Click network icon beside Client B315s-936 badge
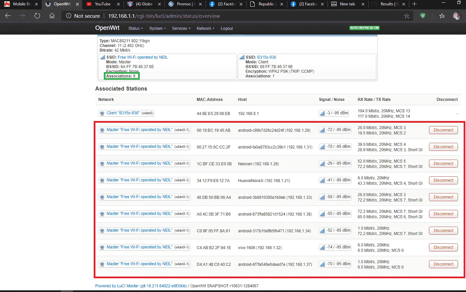Screen dimensions: 466x292 click(102, 113)
